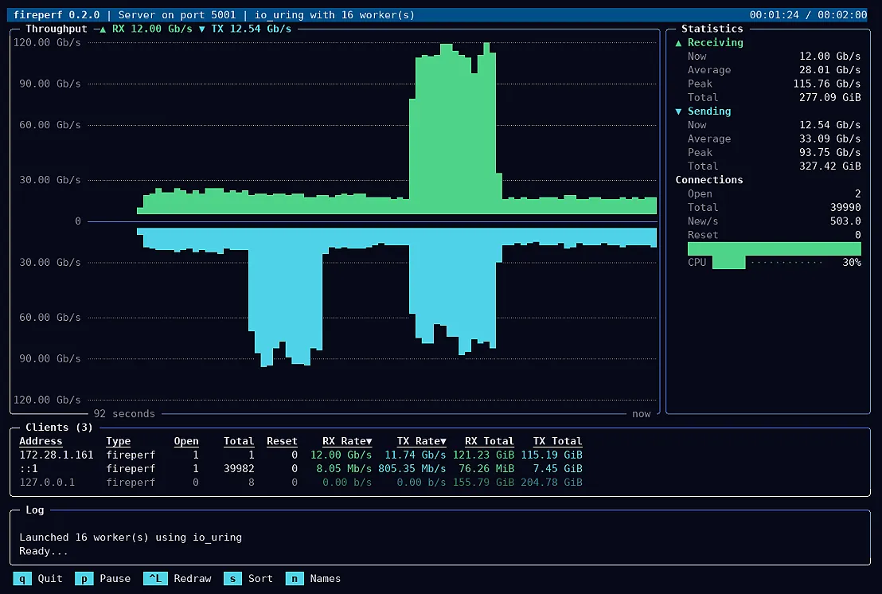Click the TX Total column header
The image size is (882, 594).
click(557, 441)
